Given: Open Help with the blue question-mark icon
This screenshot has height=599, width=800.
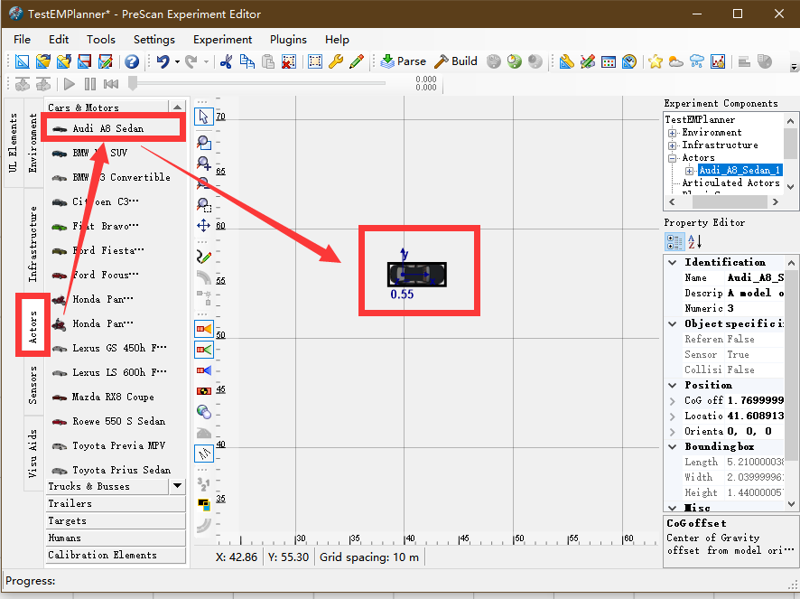Looking at the screenshot, I should (x=132, y=61).
